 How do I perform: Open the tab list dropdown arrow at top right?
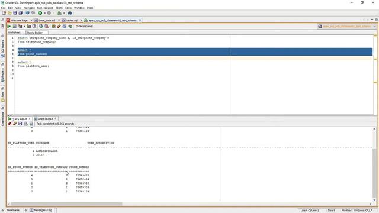(372, 20)
